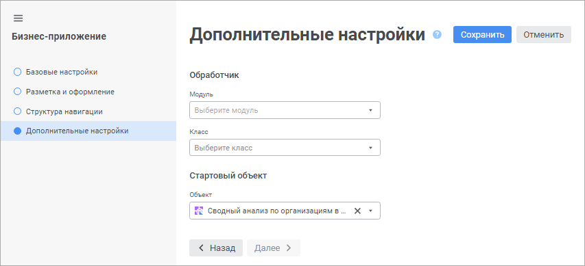Select the Структура навигации step circle
The image size is (585, 266).
click(17, 111)
